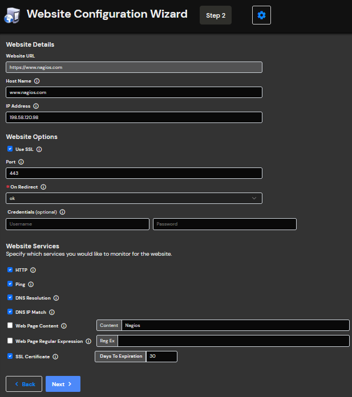The height and width of the screenshot is (397, 352).
Task: Open the On Redirect dropdown
Action: [x=134, y=198]
